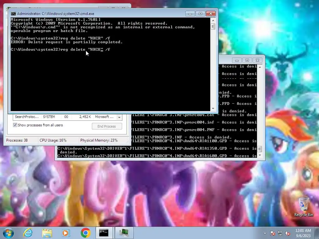
Task: Switch to the cmd.exe taskbar button
Action: (104, 233)
